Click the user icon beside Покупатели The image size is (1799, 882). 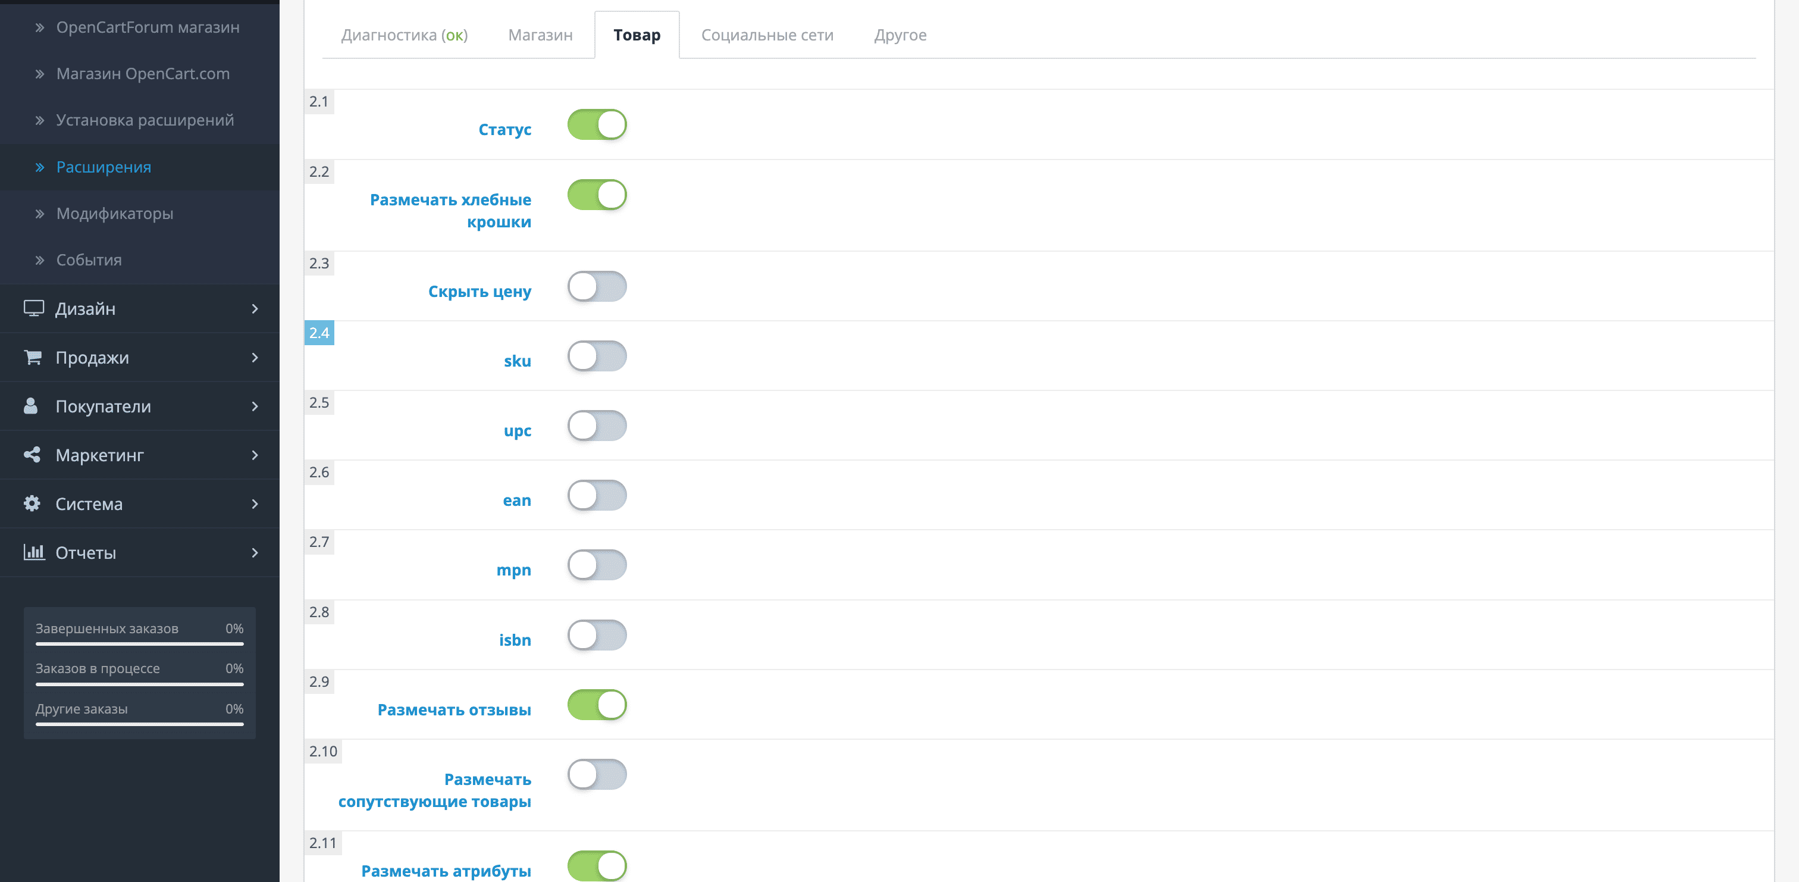click(x=31, y=406)
